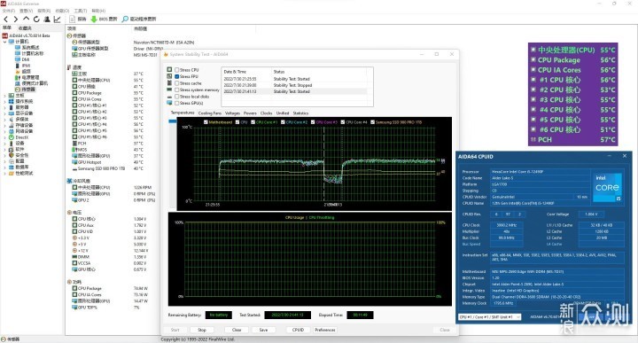Enable the Stress GPU(s) checkbox
Image resolution: width=638 pixels, height=343 pixels.
(x=177, y=103)
